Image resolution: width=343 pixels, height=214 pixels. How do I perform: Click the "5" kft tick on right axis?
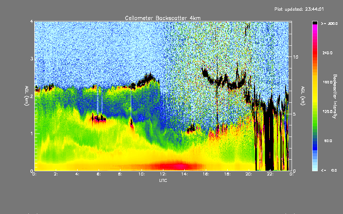click(294, 114)
